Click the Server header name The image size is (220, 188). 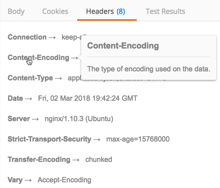[19, 119]
